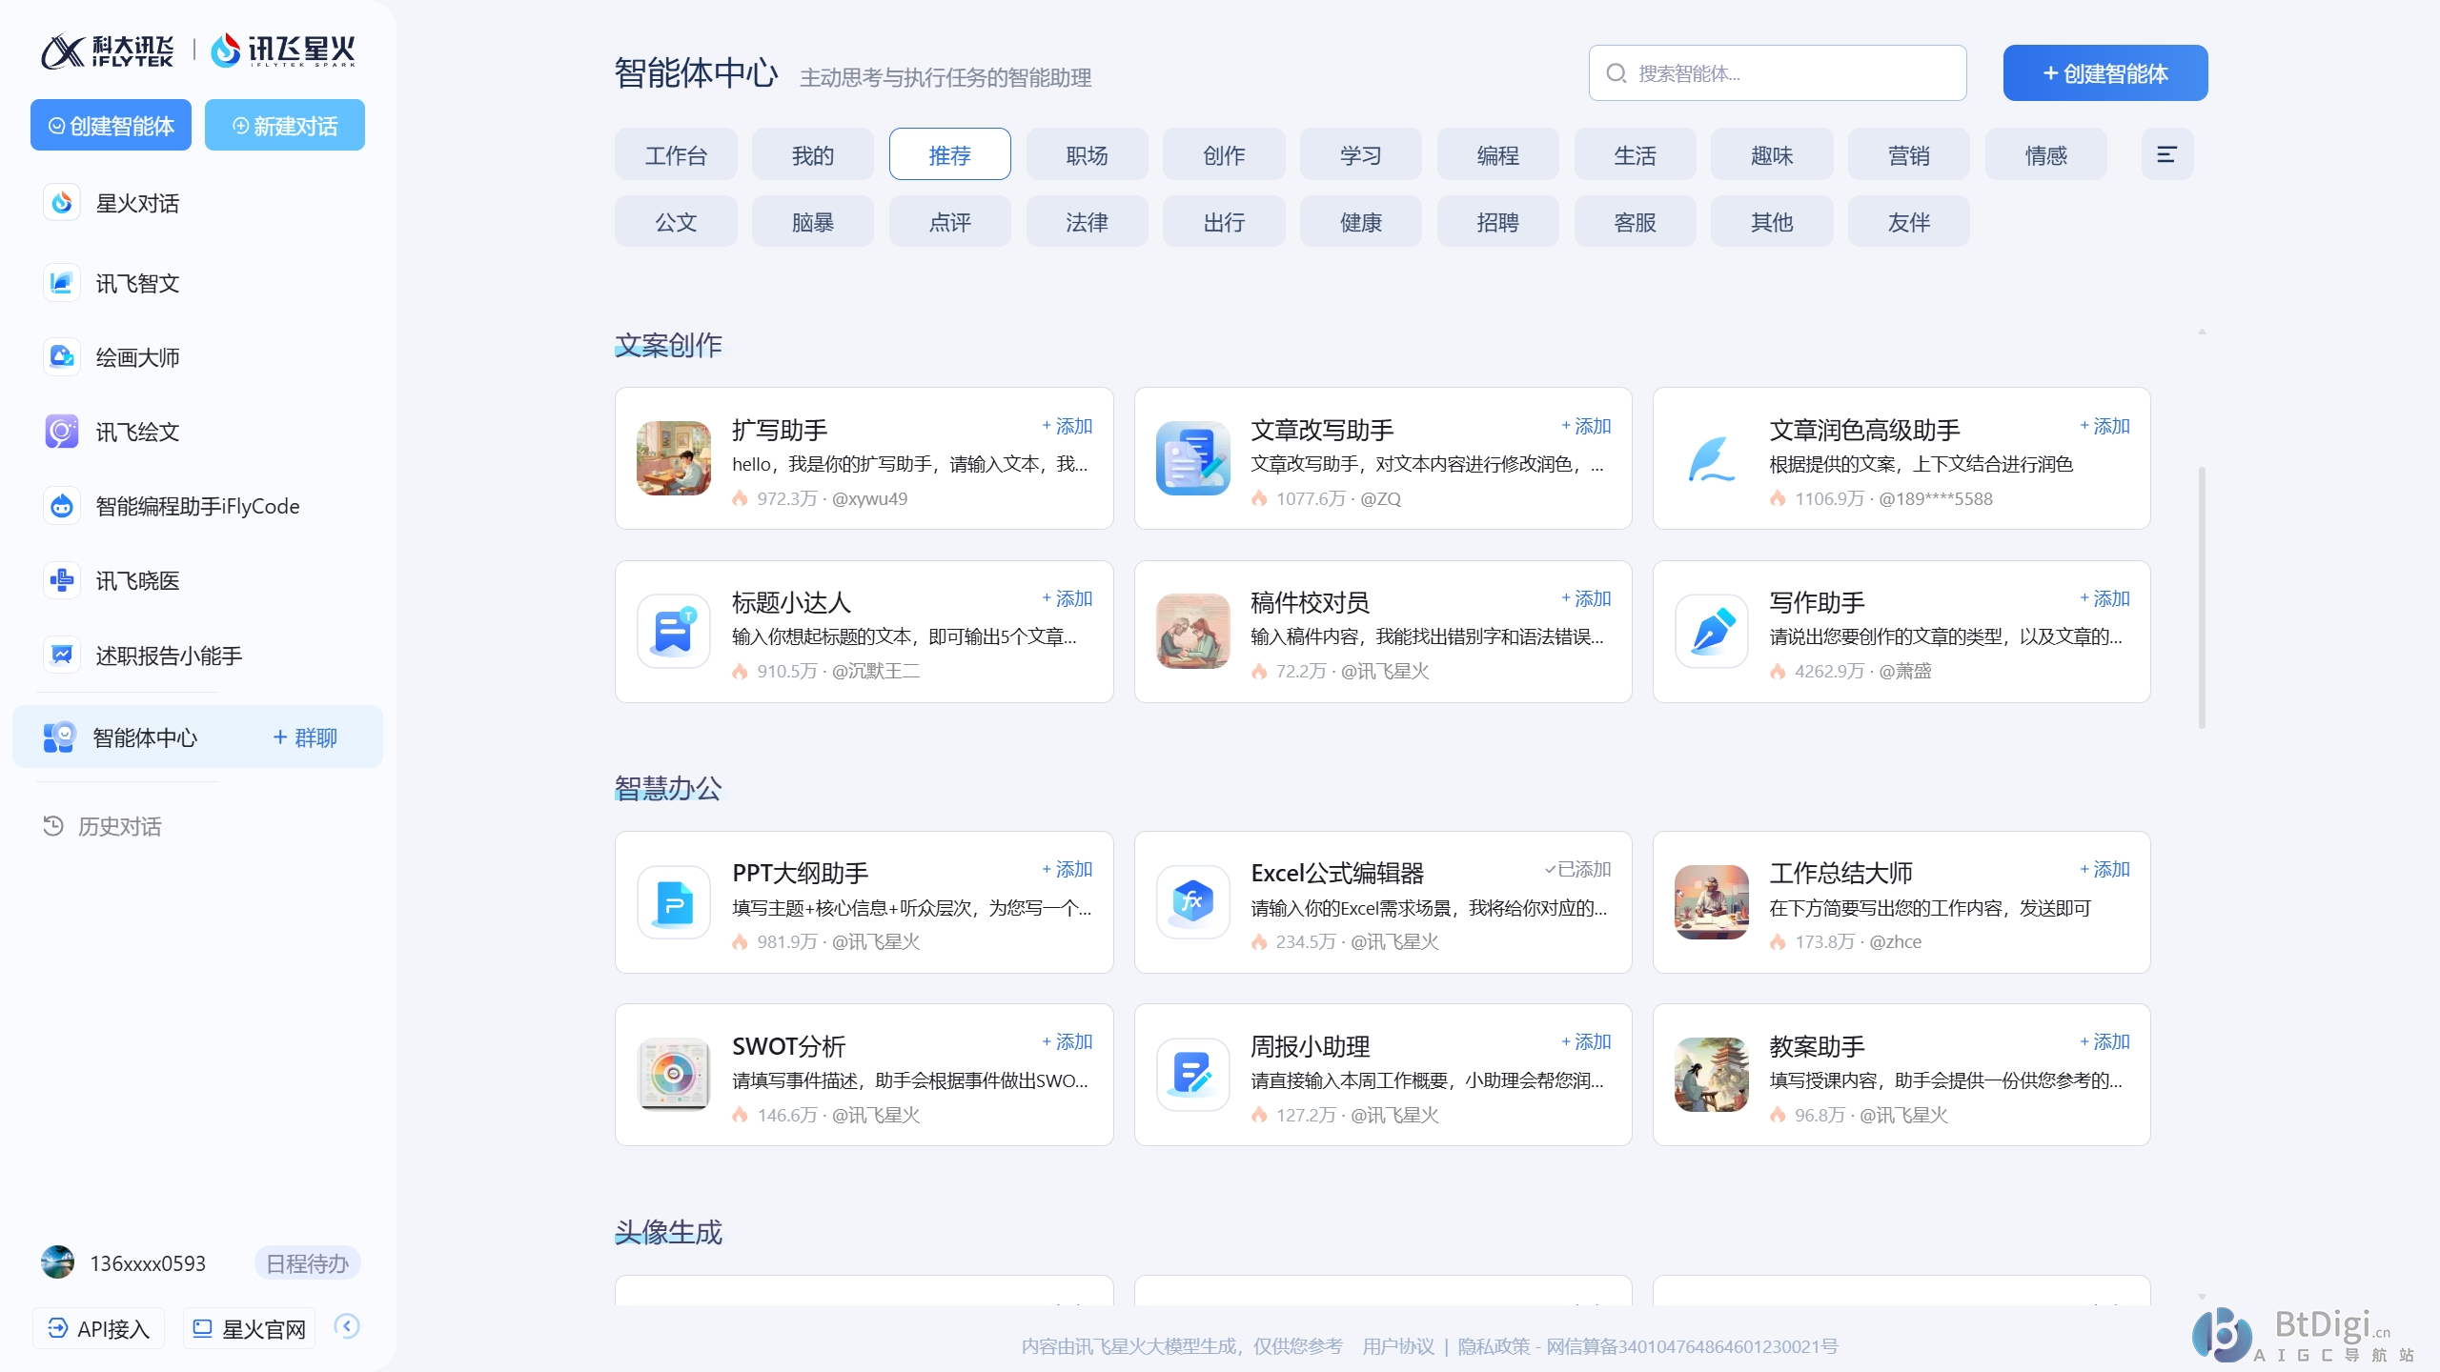Viewport: 2440px width, 1372px height.
Task: Switch to the 职场 tab
Action: coord(1088,154)
